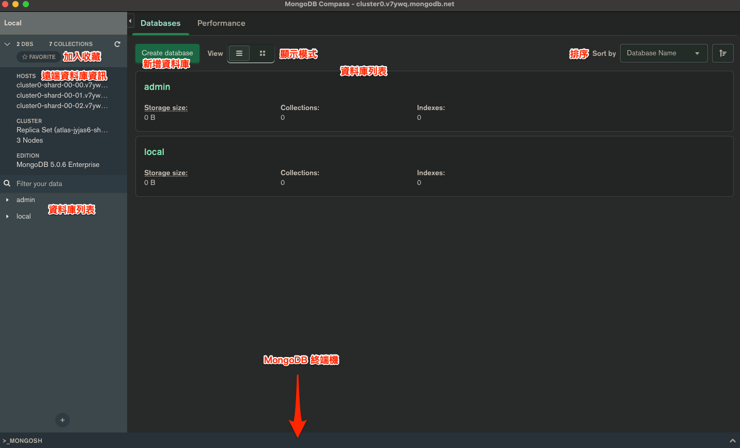Expand the MongoDB shell with caret icon
This screenshot has width=740, height=448.
[x=732, y=441]
